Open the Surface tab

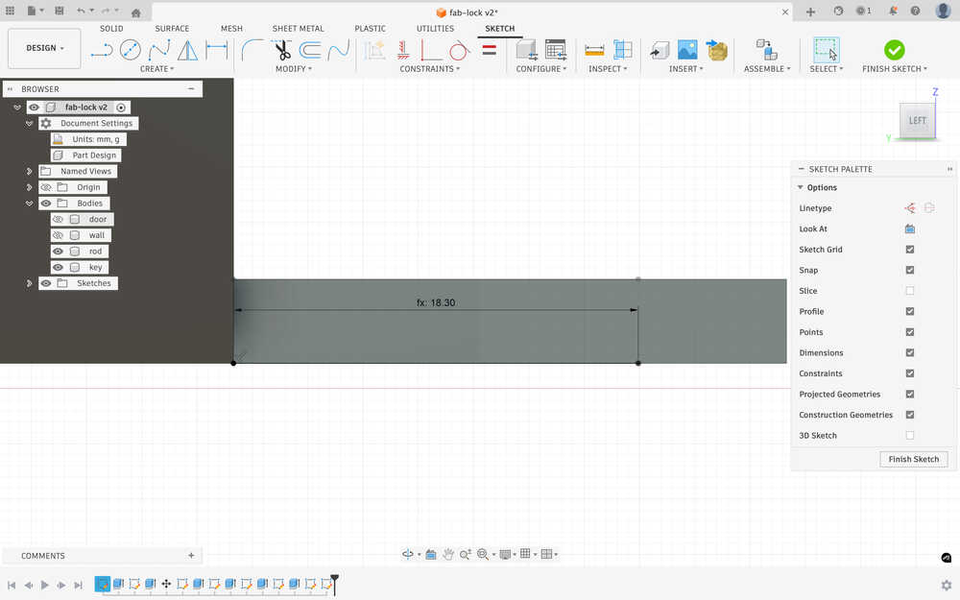[172, 29]
